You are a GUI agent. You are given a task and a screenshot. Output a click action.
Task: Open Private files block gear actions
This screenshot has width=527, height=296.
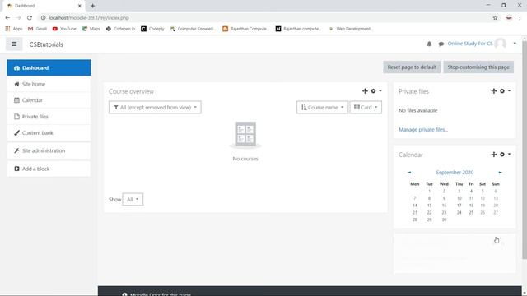[505, 91]
